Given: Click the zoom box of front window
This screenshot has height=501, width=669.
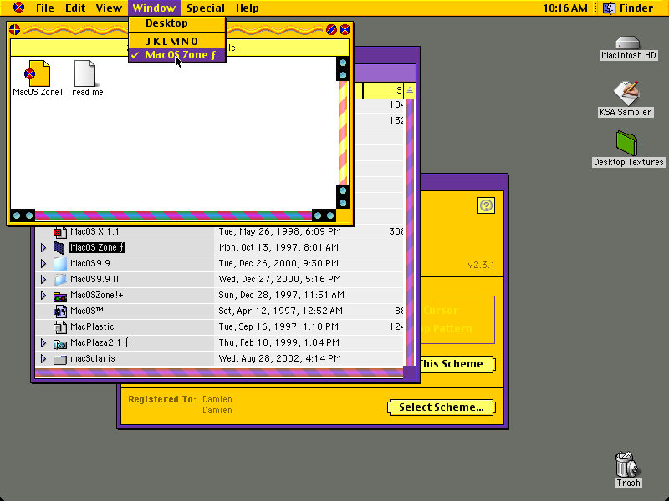Looking at the screenshot, I should [x=331, y=29].
